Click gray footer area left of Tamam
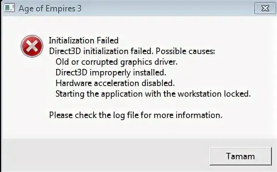The width and height of the screenshot is (277, 172). (x=107, y=156)
